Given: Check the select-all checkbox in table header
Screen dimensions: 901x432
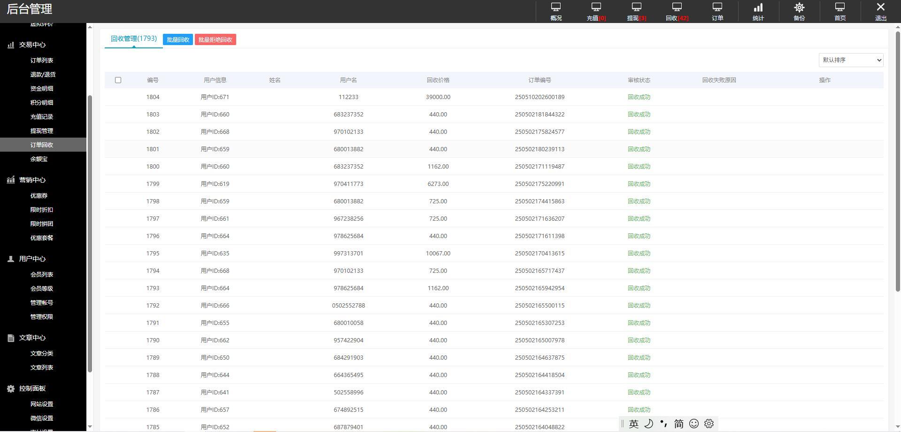Looking at the screenshot, I should pyautogui.click(x=118, y=80).
